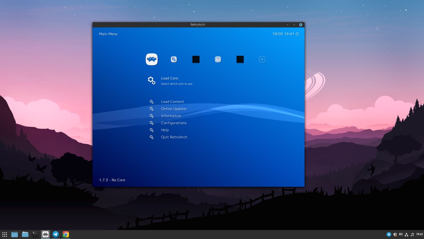The width and height of the screenshot is (424, 239).
Task: Choose the Load Content menu entry
Action: click(x=173, y=102)
